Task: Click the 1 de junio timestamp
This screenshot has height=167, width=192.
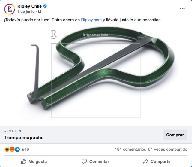Action: [x=26, y=11]
